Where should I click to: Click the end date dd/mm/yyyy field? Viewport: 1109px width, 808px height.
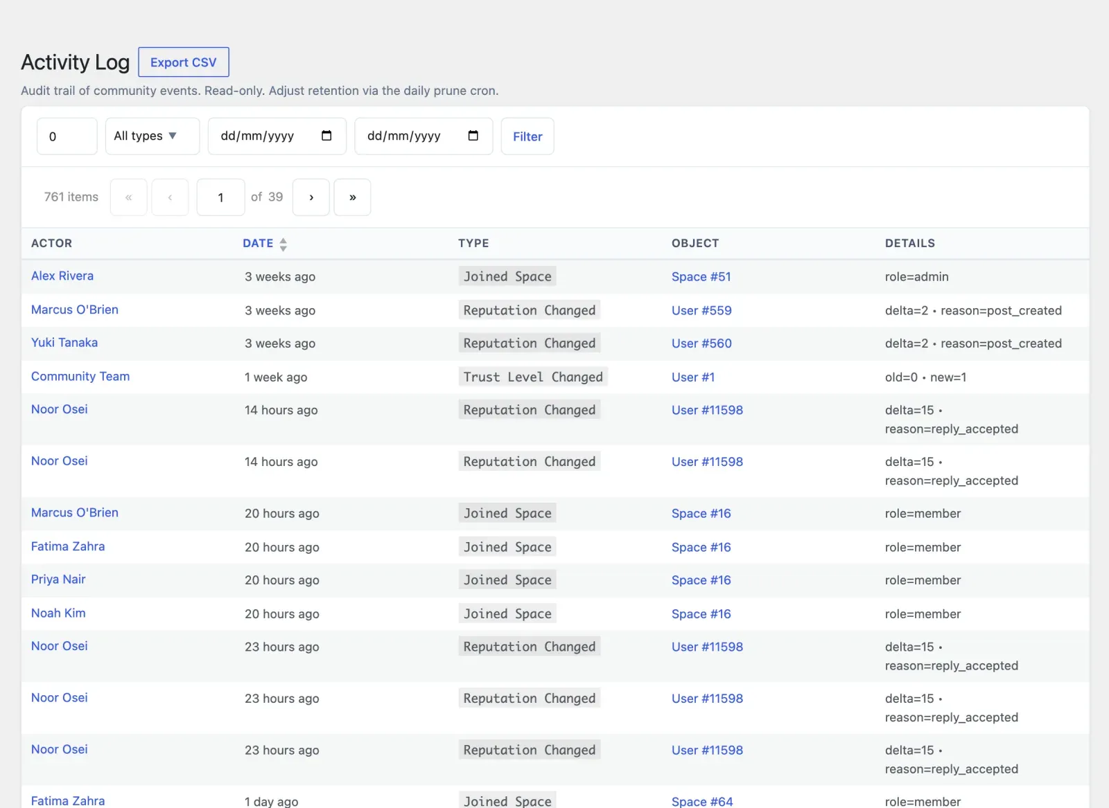tap(423, 136)
